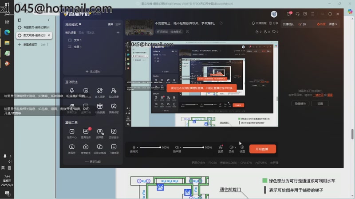
Task: Edit the stream title pencil icon
Action: [221, 23]
